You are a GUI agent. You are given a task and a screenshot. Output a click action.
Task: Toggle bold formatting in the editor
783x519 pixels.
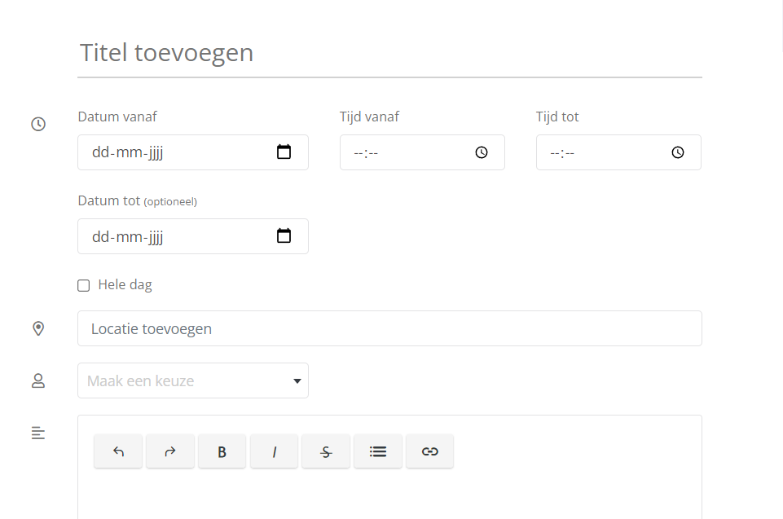(x=222, y=451)
